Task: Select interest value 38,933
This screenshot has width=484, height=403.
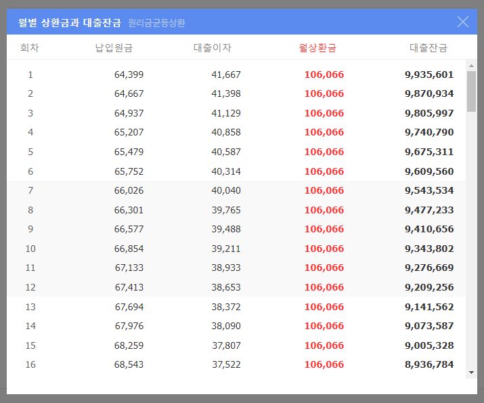Action: pyautogui.click(x=226, y=268)
